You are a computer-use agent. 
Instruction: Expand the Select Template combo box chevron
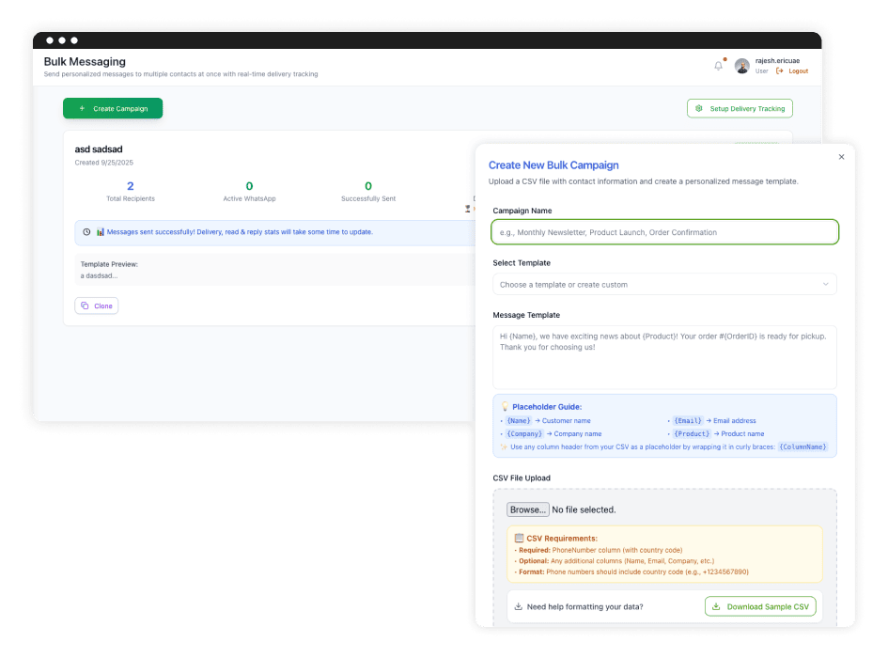coord(827,284)
